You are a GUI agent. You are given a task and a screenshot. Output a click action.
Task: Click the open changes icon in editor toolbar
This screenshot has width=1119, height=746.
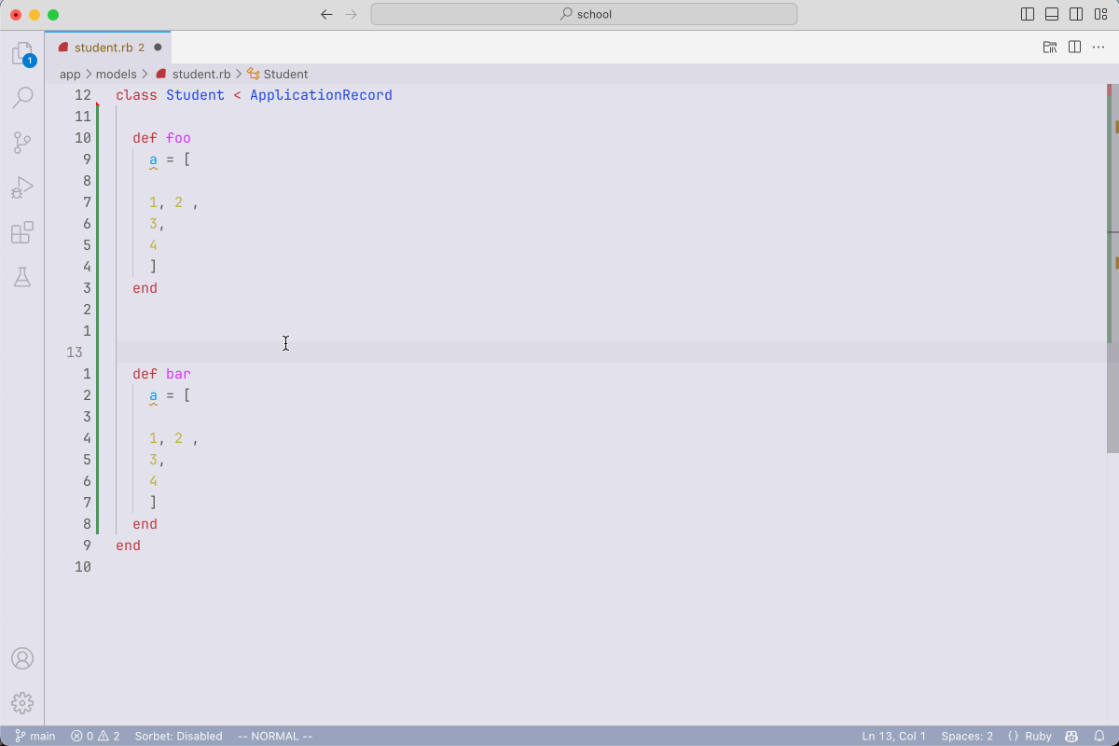[1050, 47]
